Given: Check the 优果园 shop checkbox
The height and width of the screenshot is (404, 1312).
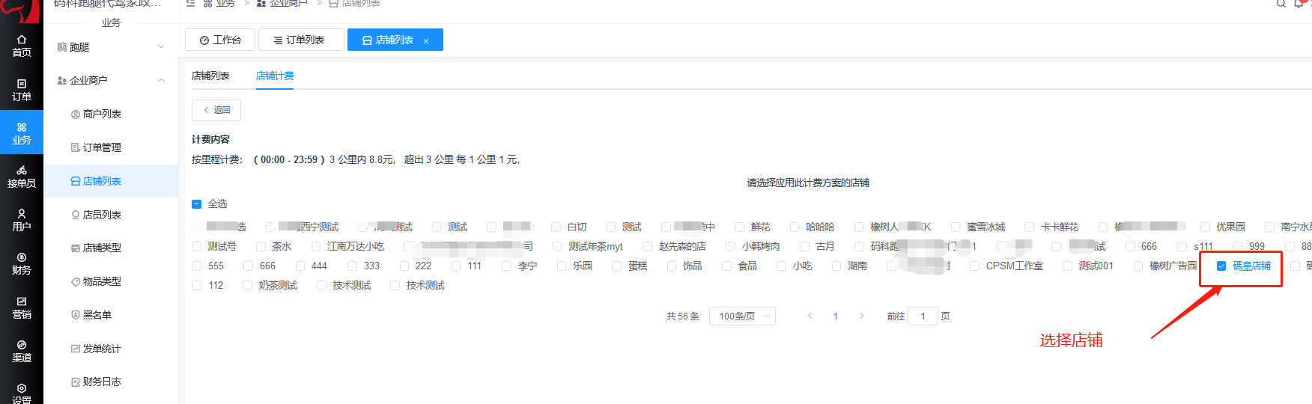Looking at the screenshot, I should click(1205, 227).
